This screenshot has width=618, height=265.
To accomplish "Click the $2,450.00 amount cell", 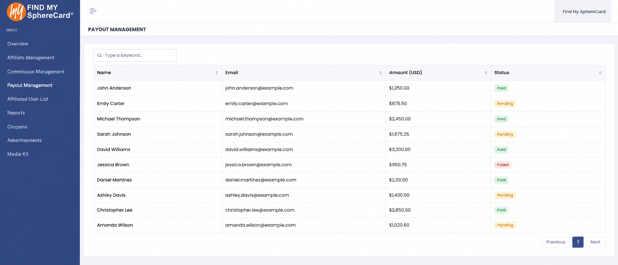I will click(x=438, y=119).
